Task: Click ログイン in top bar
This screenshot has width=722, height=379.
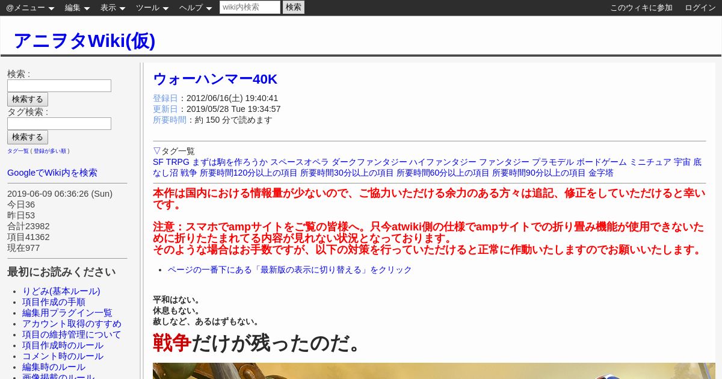Action: [700, 8]
